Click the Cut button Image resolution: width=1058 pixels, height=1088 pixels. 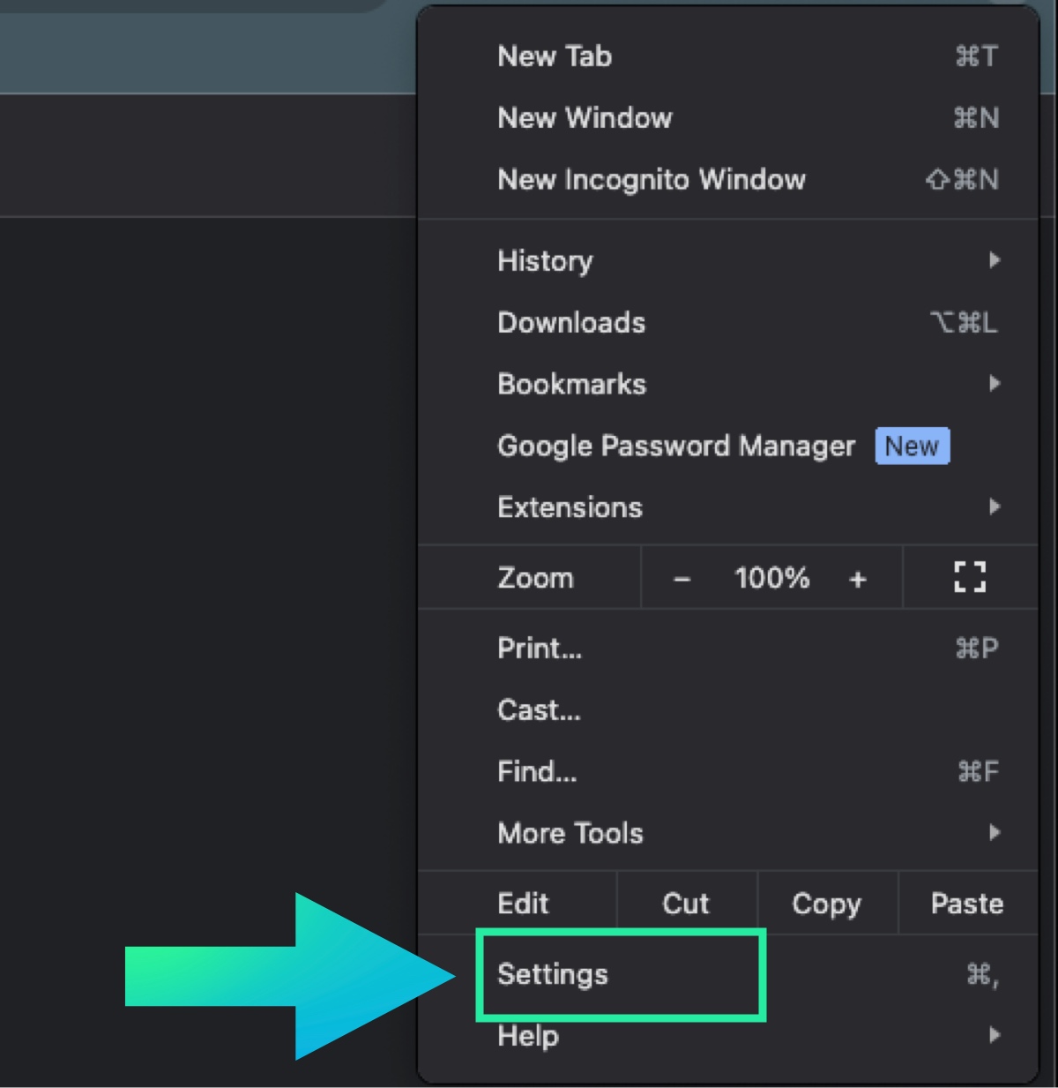[x=685, y=904]
